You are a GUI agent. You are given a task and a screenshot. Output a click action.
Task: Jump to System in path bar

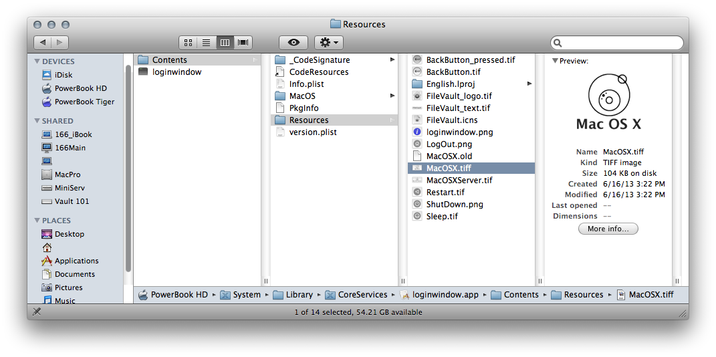click(x=241, y=295)
